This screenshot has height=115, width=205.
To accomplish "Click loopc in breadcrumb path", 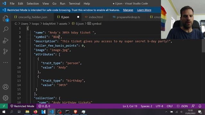I will (x=36, y=24).
